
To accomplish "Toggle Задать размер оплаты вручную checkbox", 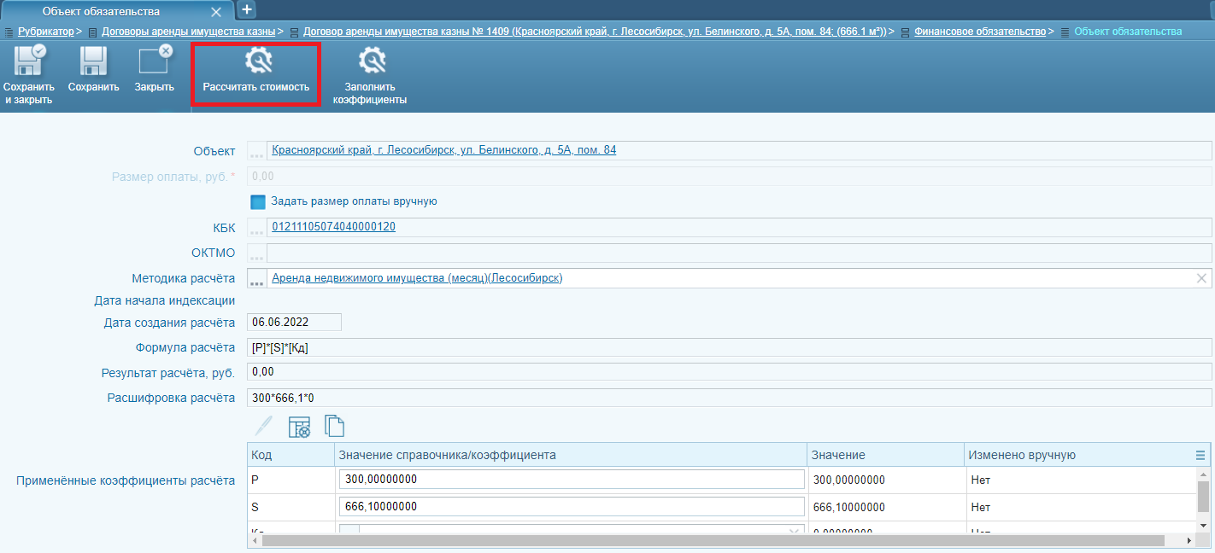I will tap(258, 202).
